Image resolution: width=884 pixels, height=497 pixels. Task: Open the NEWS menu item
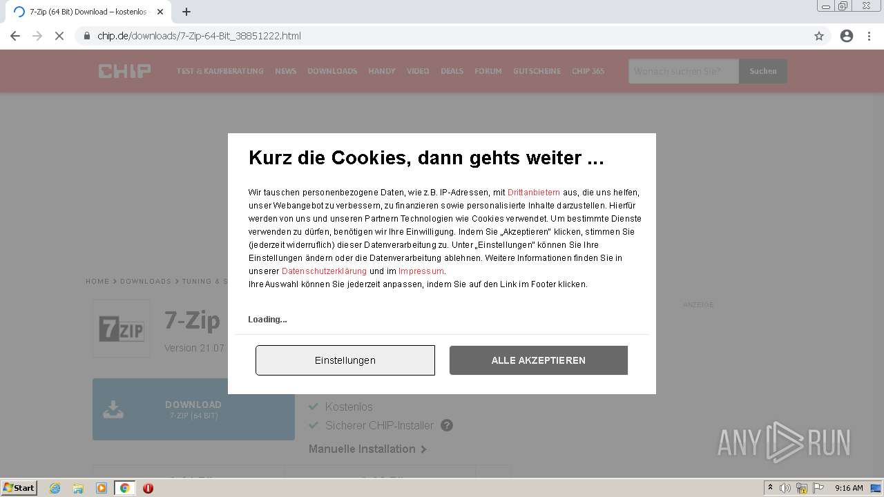285,71
